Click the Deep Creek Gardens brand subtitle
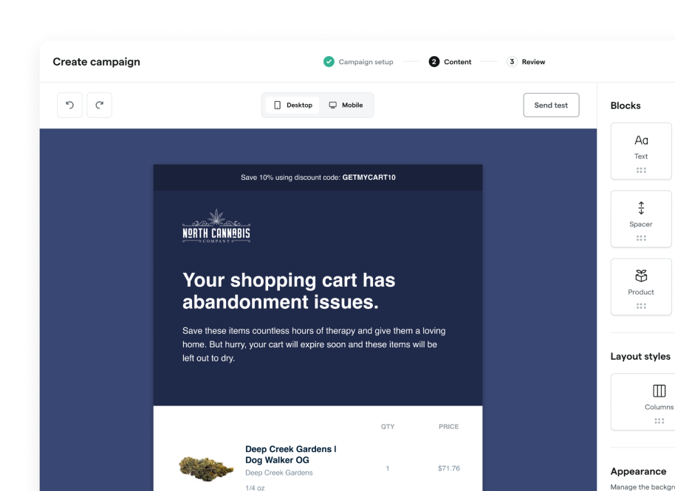The height and width of the screenshot is (491, 675). pyautogui.click(x=279, y=473)
